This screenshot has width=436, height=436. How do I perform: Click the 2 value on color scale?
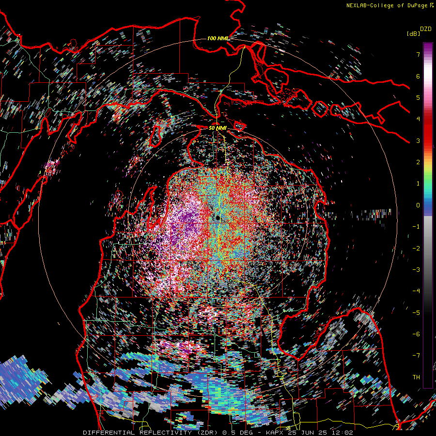(x=418, y=162)
